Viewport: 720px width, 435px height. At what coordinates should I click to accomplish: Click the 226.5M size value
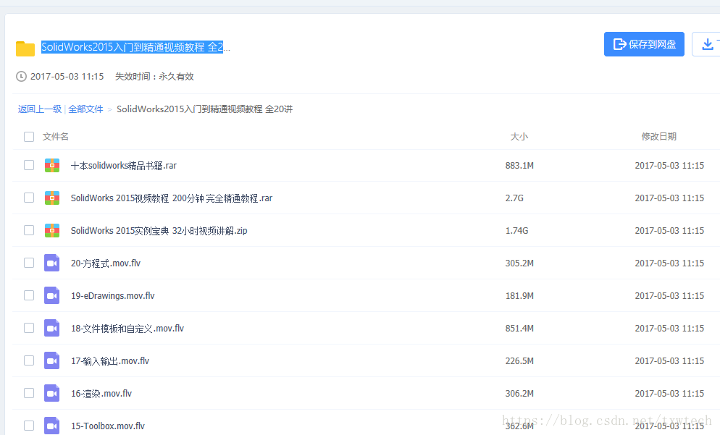[519, 361]
